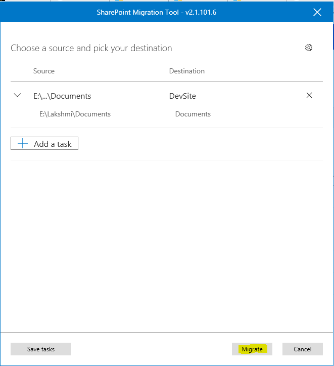The width and height of the screenshot is (334, 366).
Task: Start migration with the Migrate button
Action: 252,349
